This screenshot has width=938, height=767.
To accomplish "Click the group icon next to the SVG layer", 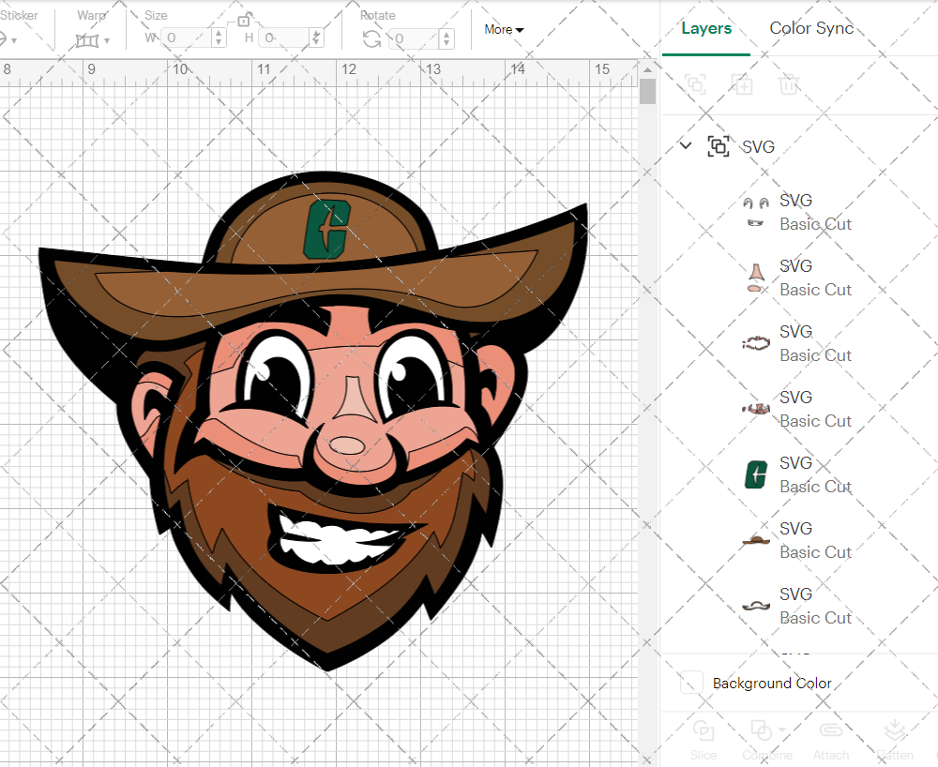I will 717,146.
